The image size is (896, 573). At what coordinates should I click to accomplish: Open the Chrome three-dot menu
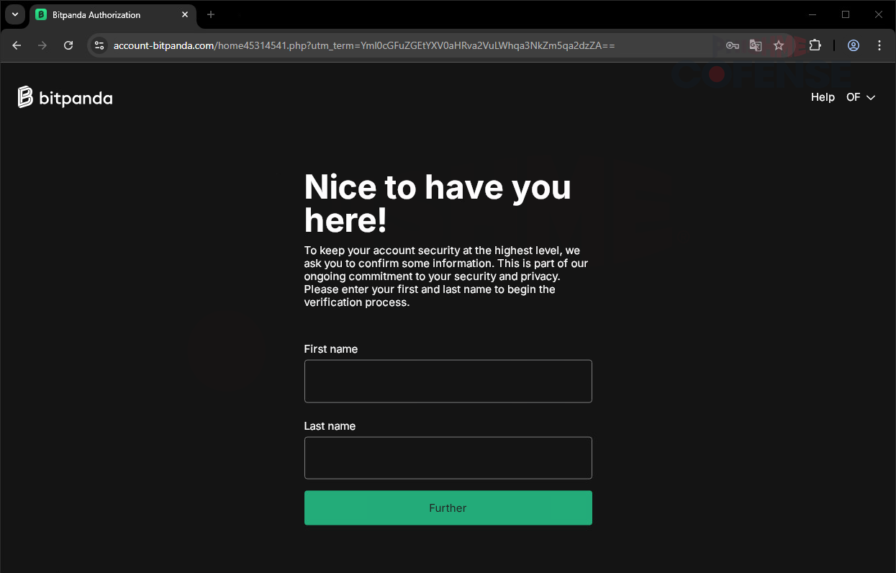[879, 45]
